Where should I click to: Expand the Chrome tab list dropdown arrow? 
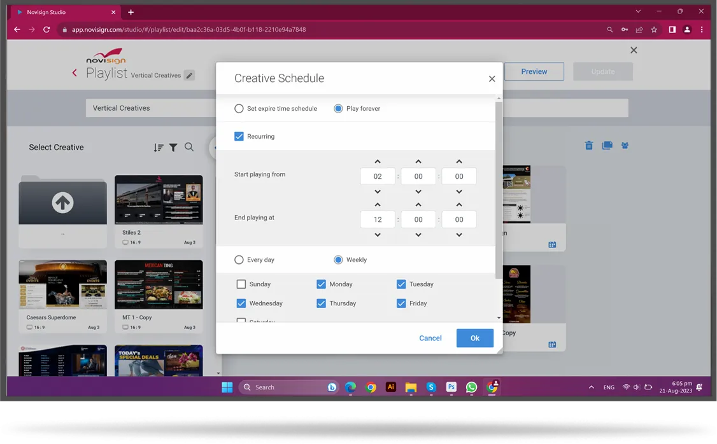click(638, 11)
